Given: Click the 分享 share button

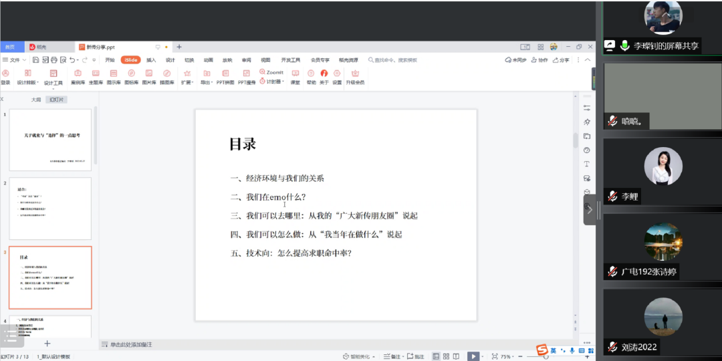Looking at the screenshot, I should click(x=562, y=60).
